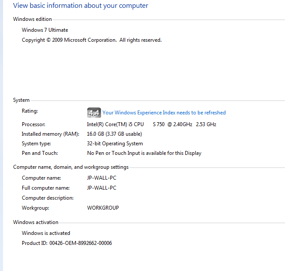Image resolution: width=285 pixels, height=271 pixels.
Task: Select the Intel Core i5 CPU processor value
Action: 152,124
